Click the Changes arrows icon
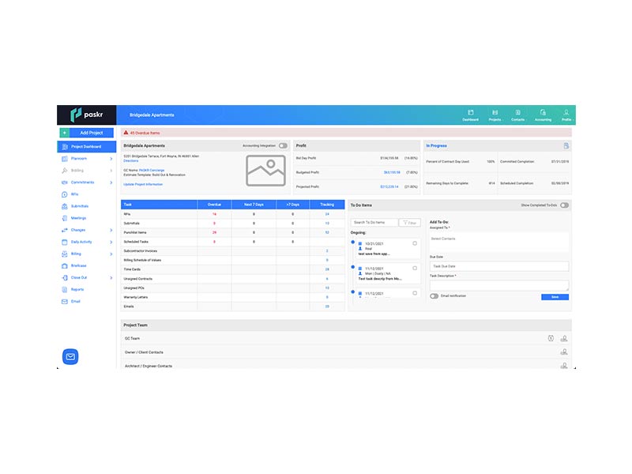Screen dimensions: 632x474 click(65, 230)
